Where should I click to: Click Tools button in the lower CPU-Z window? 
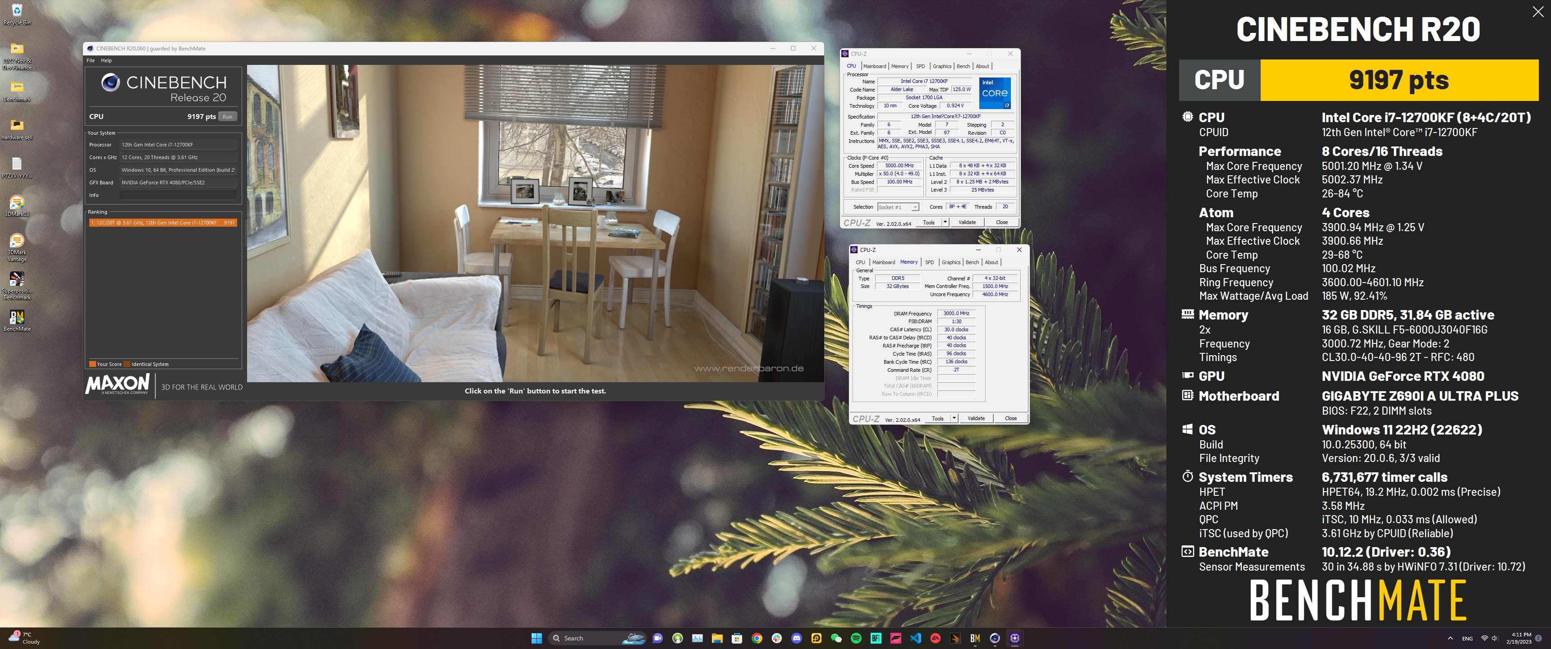tap(938, 418)
